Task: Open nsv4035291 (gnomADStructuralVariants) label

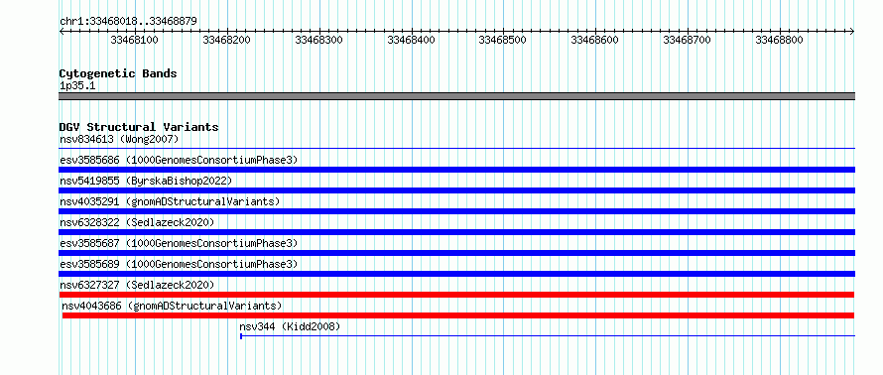Action: pos(170,201)
